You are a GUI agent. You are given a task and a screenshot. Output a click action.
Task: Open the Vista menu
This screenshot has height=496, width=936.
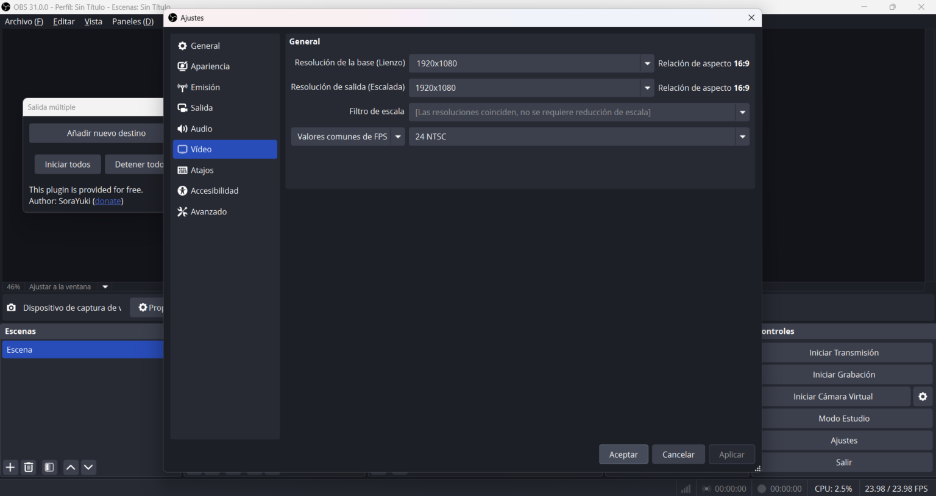(x=93, y=21)
